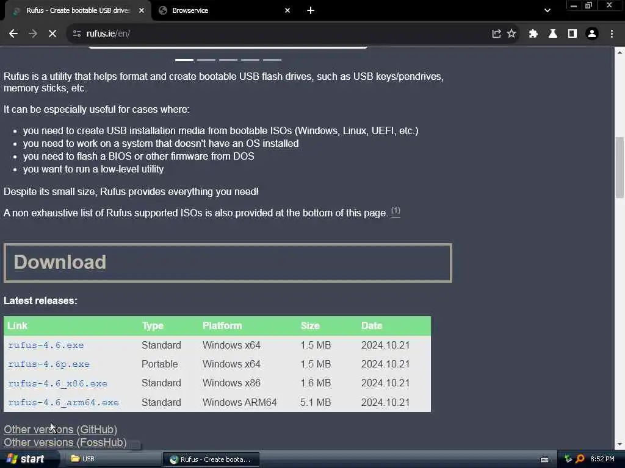Open Other versions (FossHub) link
This screenshot has height=468, width=625.
tap(65, 442)
